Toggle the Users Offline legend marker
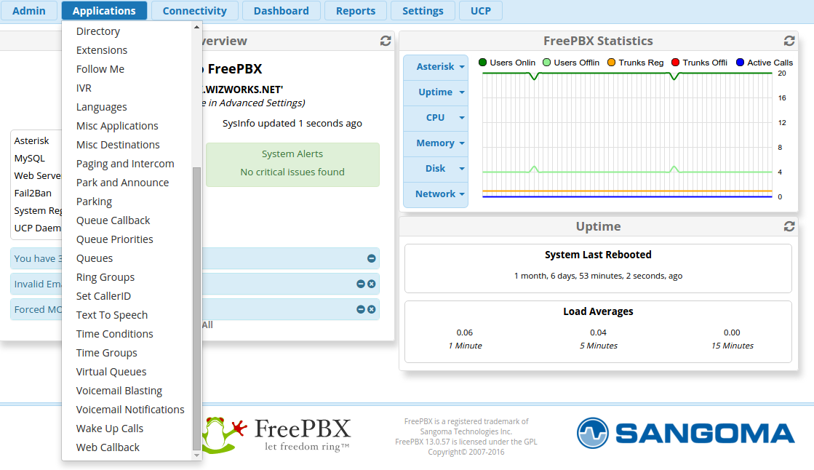The image size is (814, 470). 546,63
